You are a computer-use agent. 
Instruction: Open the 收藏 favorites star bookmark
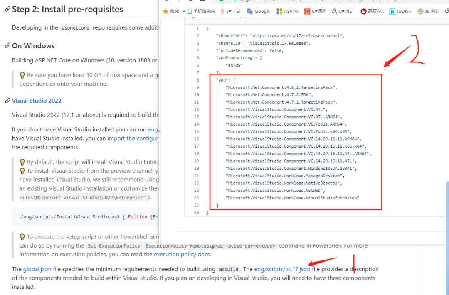(x=171, y=11)
